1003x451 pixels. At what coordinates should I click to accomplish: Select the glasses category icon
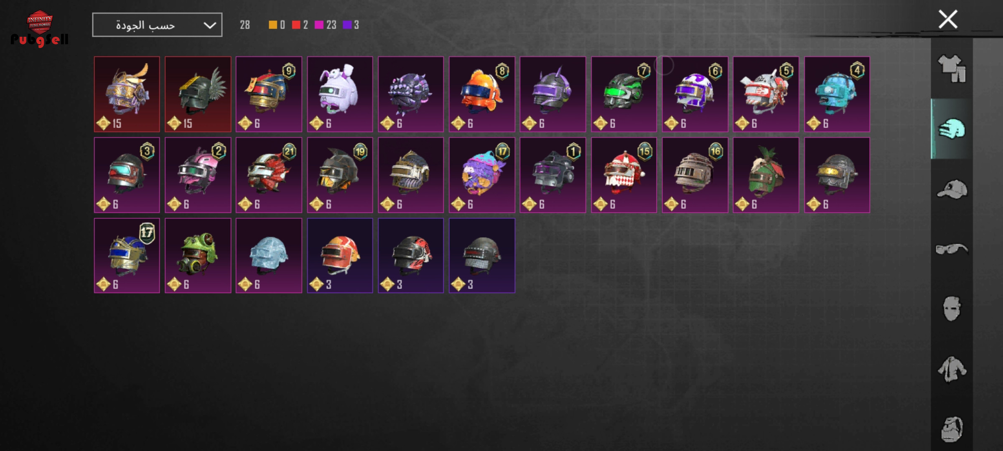tap(952, 249)
